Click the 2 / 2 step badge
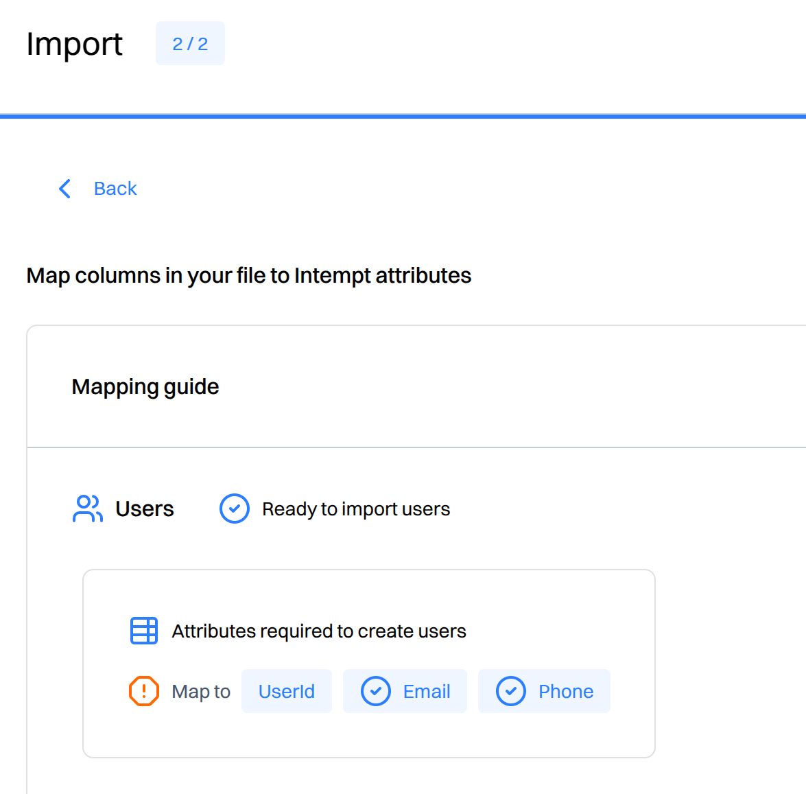 [x=190, y=43]
